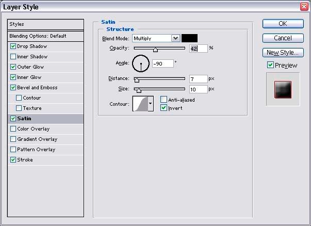Select the Pattern Overlay row label
Screen dimensions: 311x226
click(36, 150)
